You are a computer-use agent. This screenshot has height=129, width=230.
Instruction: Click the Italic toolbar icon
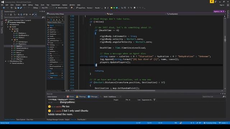click(x=108, y=8)
